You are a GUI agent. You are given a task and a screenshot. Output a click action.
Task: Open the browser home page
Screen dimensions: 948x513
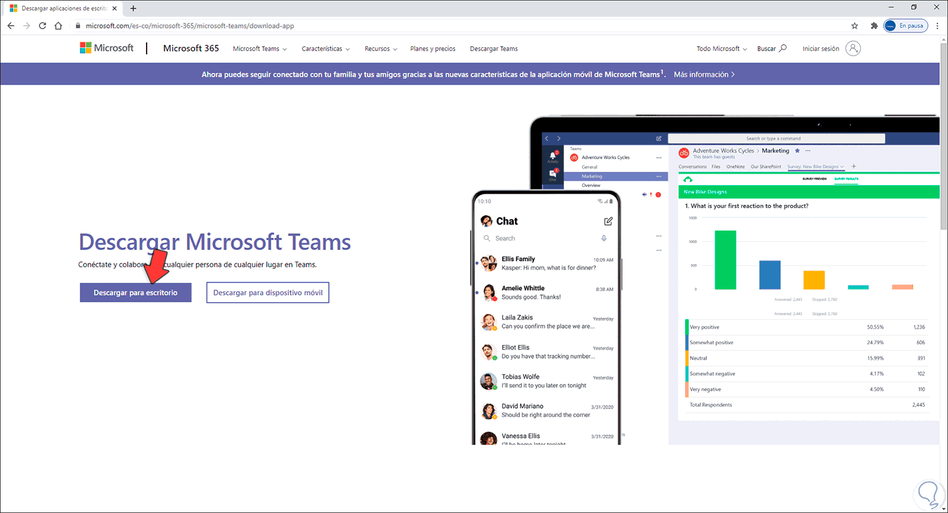58,26
